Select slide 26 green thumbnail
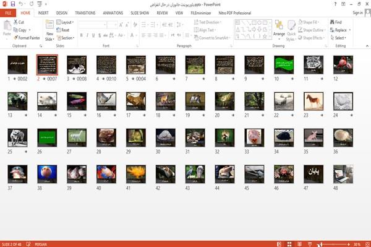The height and width of the screenshot is (247, 371). click(x=47, y=137)
